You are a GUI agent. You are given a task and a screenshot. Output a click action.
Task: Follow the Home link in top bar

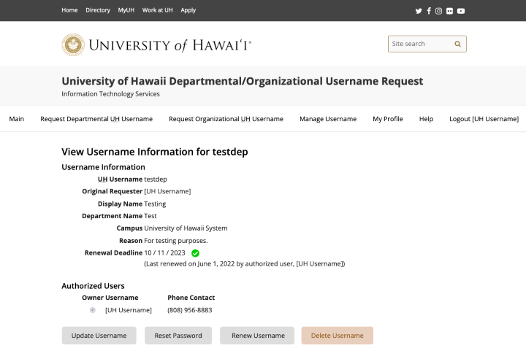point(69,10)
